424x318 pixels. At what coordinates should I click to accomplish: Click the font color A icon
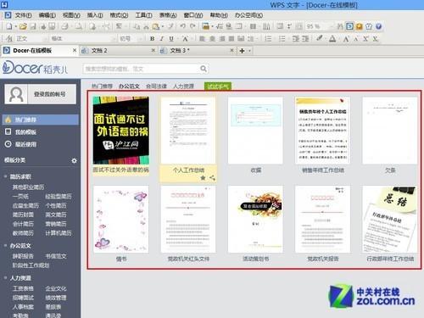[x=185, y=39]
